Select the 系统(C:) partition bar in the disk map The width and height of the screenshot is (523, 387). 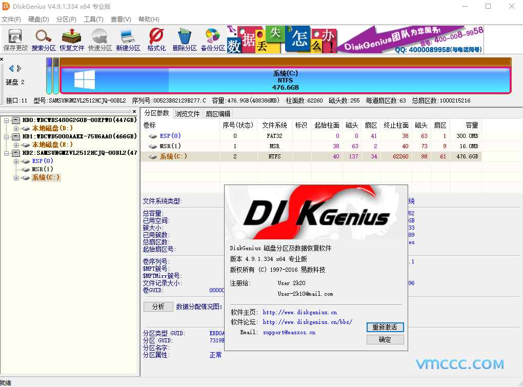pyautogui.click(x=285, y=80)
